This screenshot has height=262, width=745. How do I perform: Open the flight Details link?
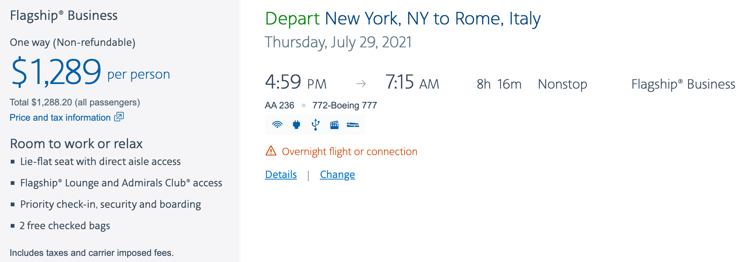(281, 175)
